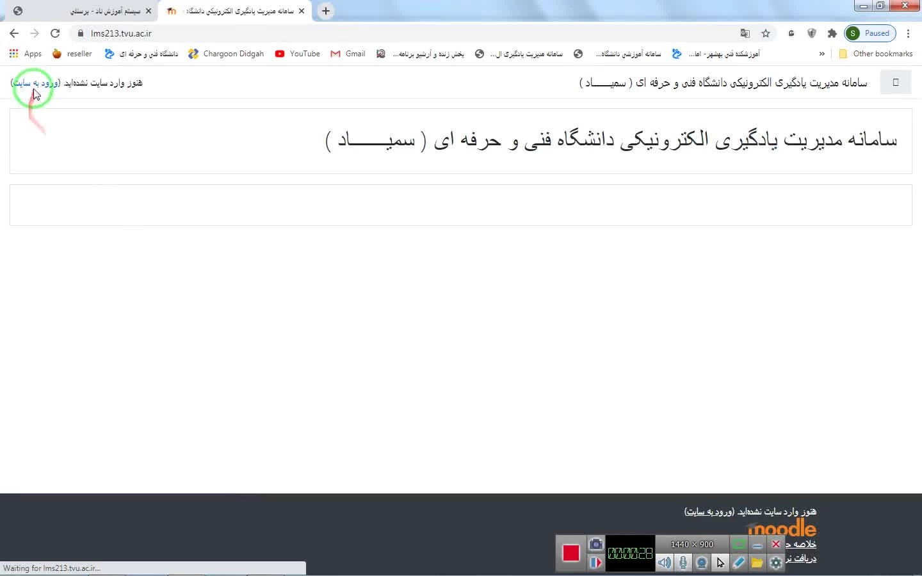
Task: Open Chrome three-dot menu
Action: click(908, 33)
